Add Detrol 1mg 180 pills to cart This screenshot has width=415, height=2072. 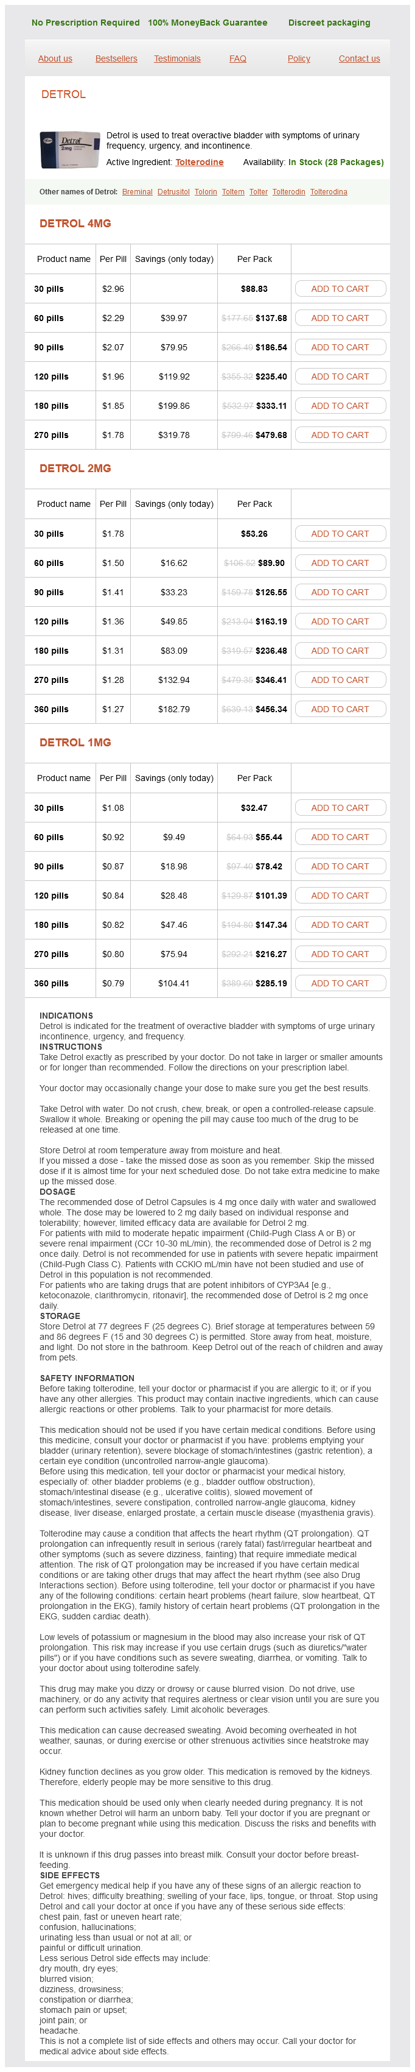[340, 925]
